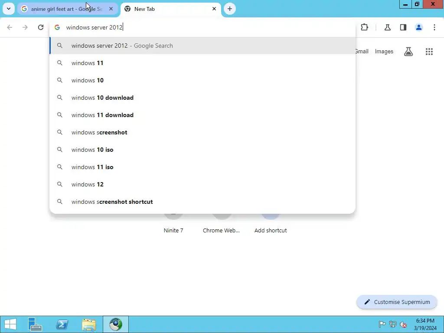This screenshot has height=333, width=444.
Task: Pick the 'windows 10 download' suggestion
Action: [x=202, y=98]
